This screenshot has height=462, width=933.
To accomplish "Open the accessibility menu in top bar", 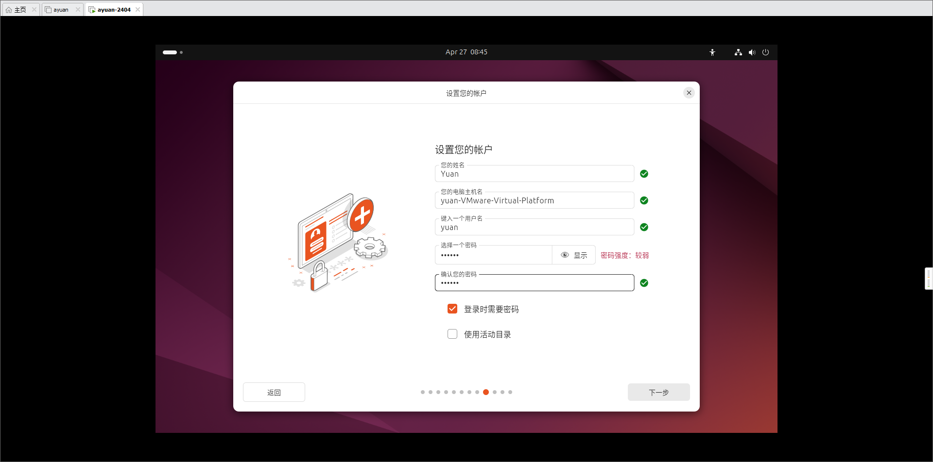I will [x=712, y=52].
